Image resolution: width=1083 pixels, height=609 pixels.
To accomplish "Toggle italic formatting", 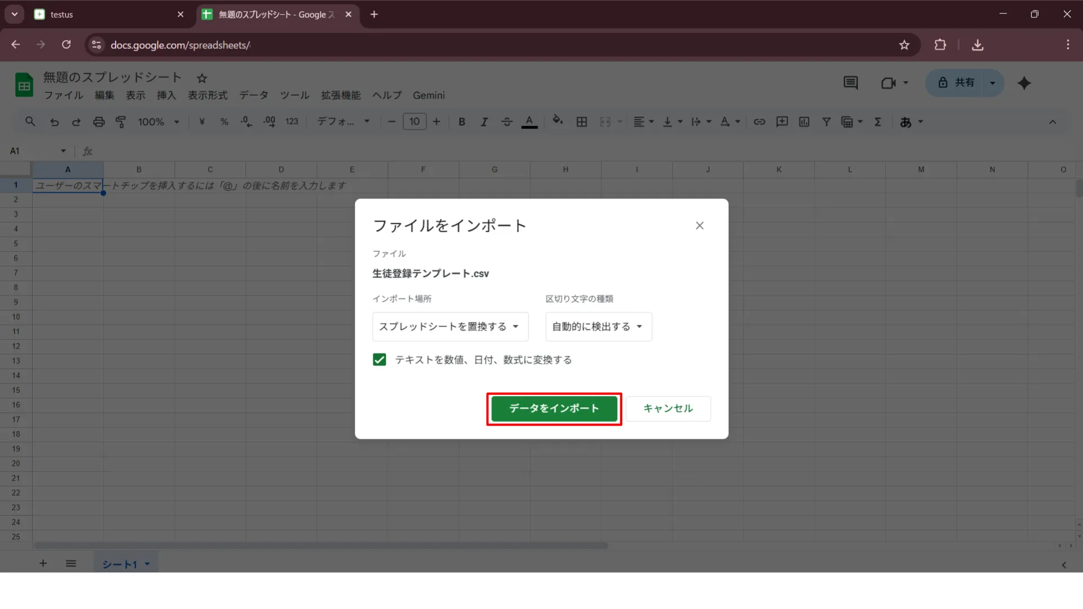I will (x=484, y=122).
